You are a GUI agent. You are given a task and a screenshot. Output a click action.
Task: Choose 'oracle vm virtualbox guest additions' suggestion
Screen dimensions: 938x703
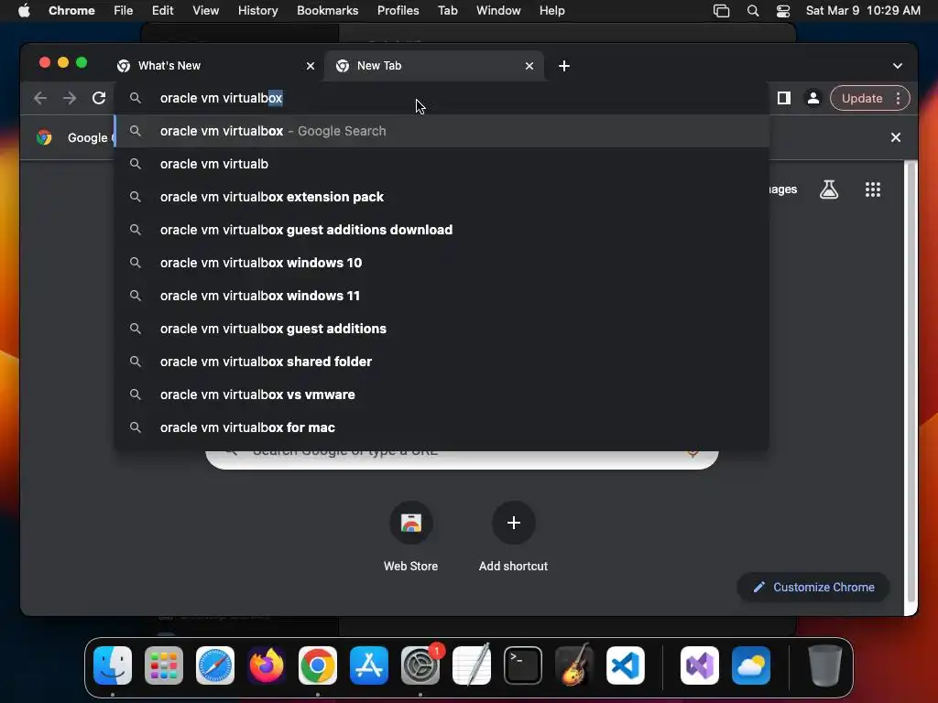tap(442, 329)
